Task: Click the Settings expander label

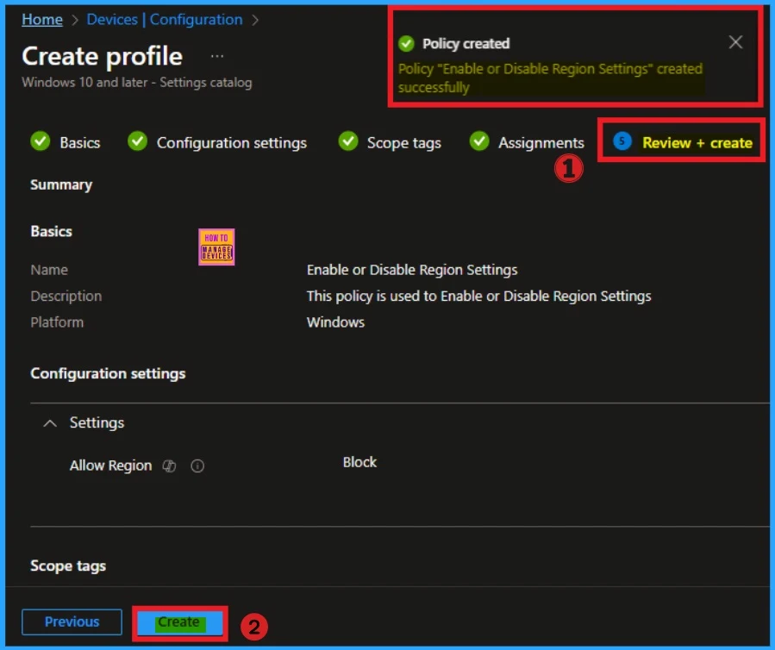Action: 97,423
